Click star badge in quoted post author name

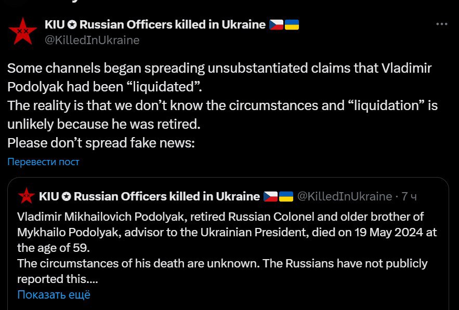[67, 196]
